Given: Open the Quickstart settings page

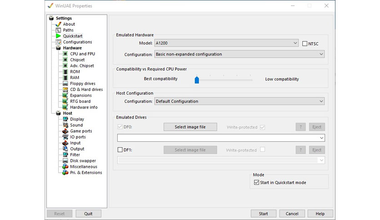Looking at the screenshot, I should [73, 36].
